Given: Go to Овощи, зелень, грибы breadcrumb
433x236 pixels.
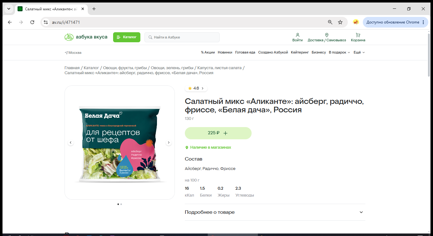Looking at the screenshot, I should [x=172, y=68].
